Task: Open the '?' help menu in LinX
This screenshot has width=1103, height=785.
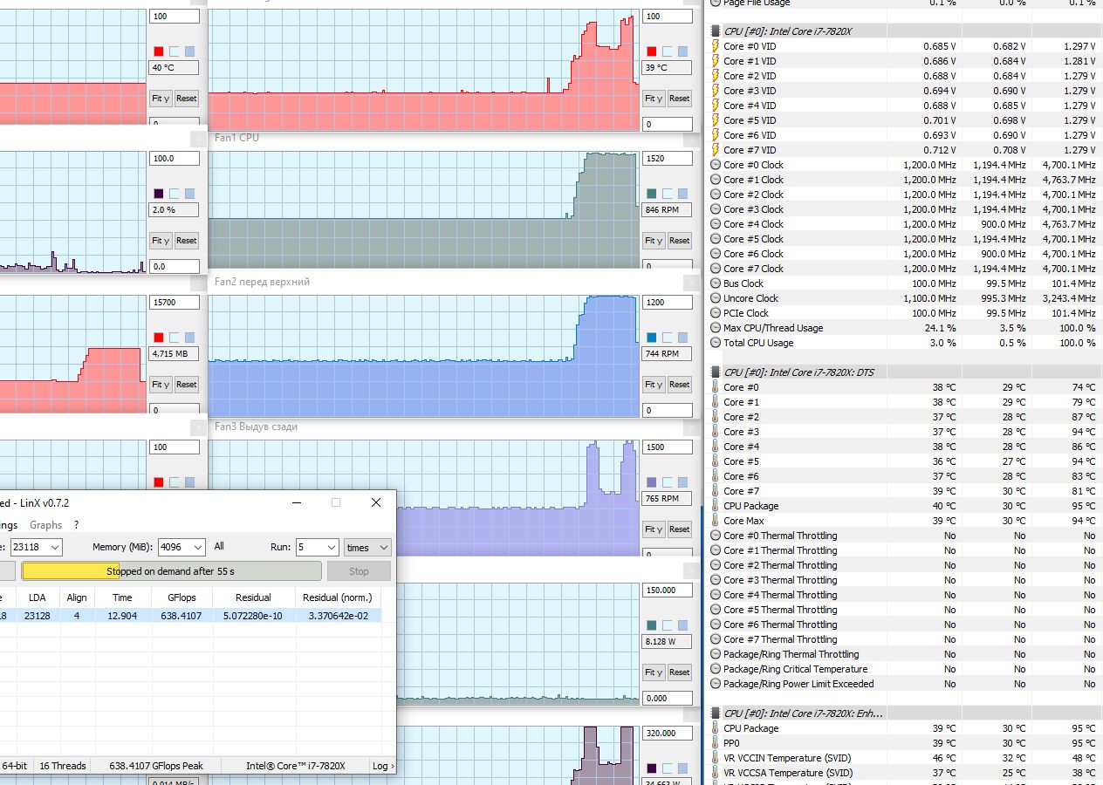Action: (x=76, y=525)
